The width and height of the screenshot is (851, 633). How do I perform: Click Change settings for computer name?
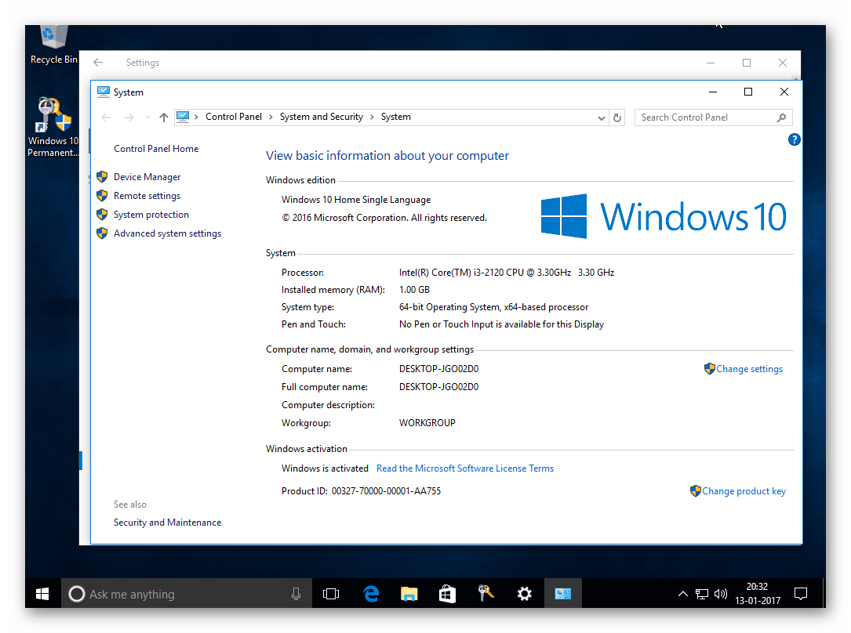[x=750, y=369]
